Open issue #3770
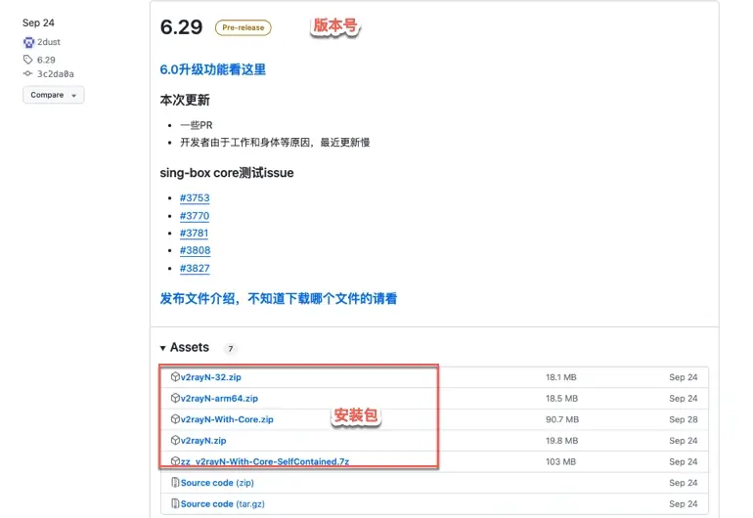 coord(195,216)
